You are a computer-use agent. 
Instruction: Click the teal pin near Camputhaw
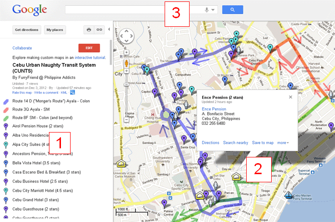tap(192, 90)
